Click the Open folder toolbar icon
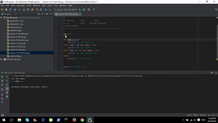Screen dimensions: 218x123 tap(2, 10)
